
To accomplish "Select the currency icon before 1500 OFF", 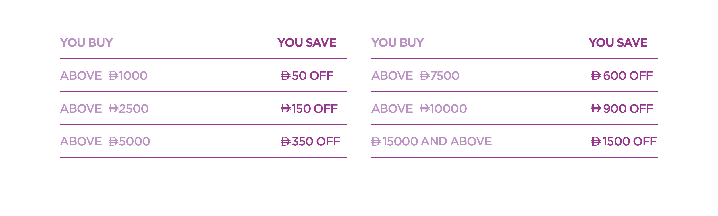I will pos(596,141).
